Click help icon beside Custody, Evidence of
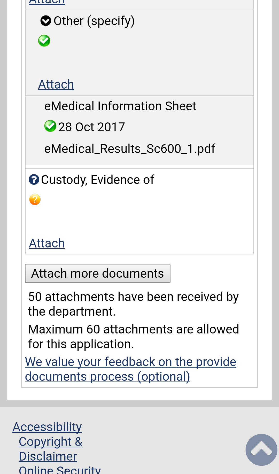This screenshot has height=474, width=279. pyautogui.click(x=34, y=180)
